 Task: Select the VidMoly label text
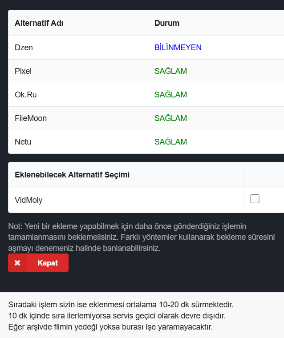tap(28, 200)
